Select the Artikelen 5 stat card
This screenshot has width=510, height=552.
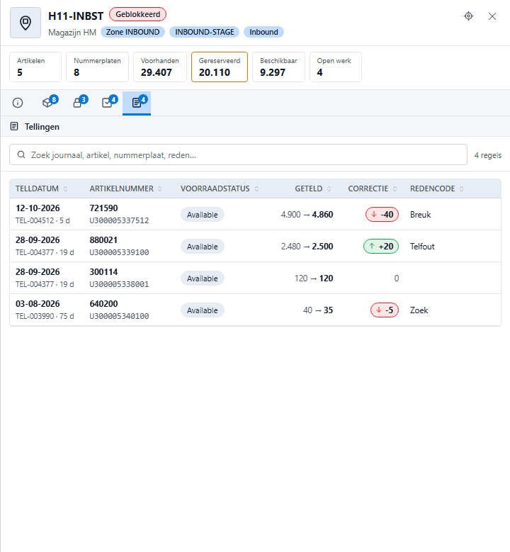click(35, 67)
